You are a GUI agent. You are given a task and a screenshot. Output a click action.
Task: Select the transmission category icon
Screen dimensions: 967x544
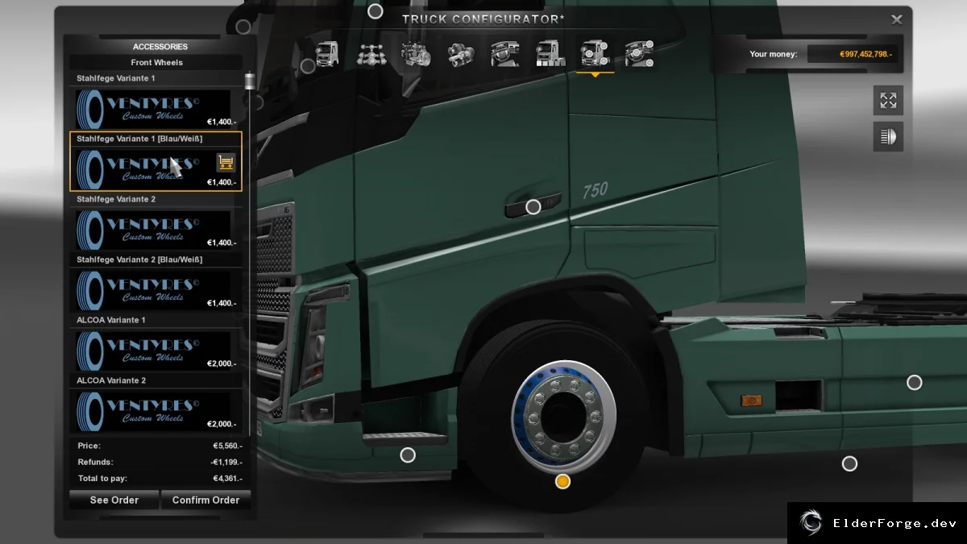[x=461, y=54]
